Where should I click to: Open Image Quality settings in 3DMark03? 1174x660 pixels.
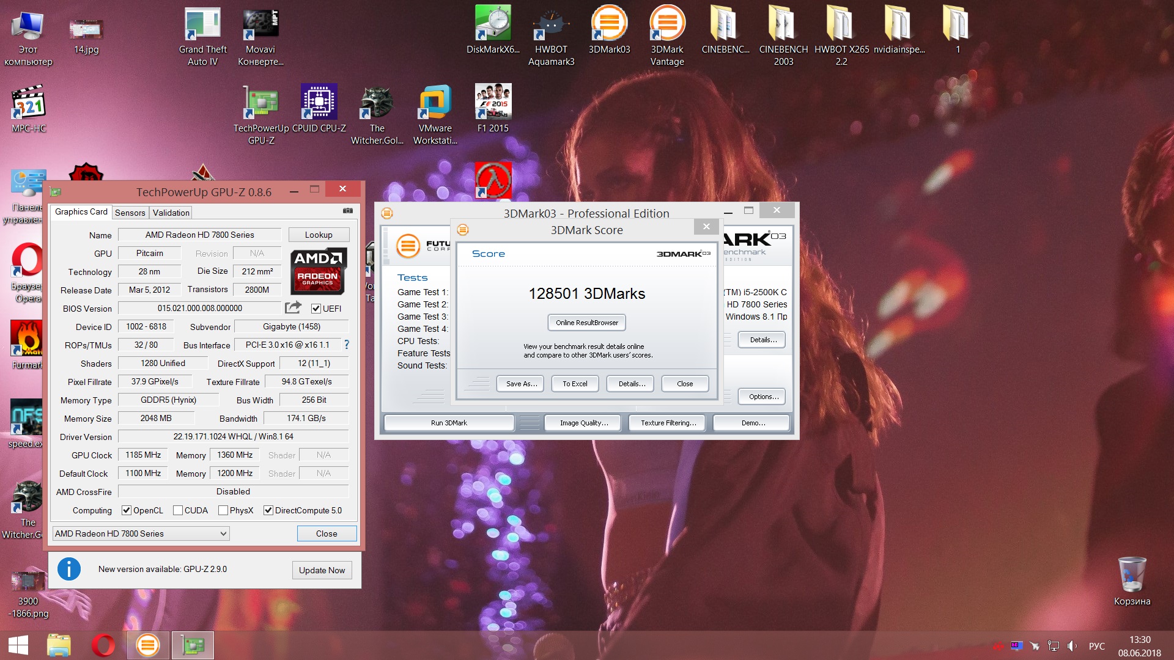coord(583,423)
